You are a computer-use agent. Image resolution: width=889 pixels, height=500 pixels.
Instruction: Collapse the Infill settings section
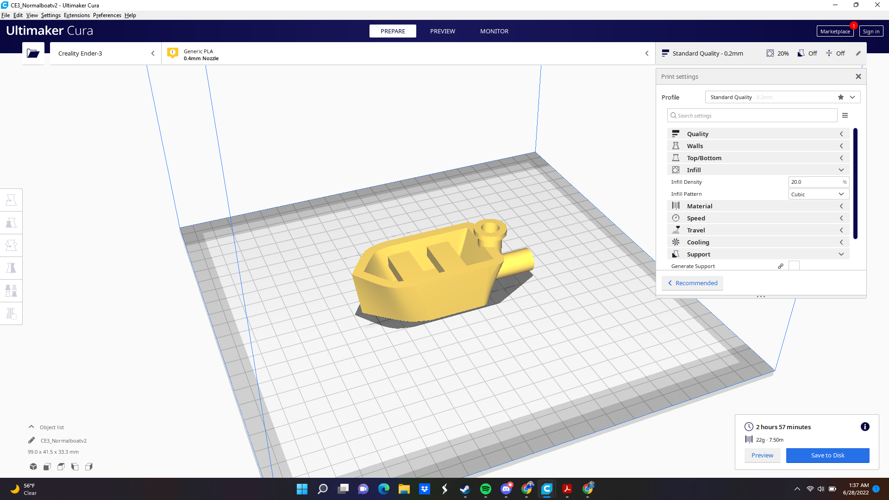(x=758, y=170)
